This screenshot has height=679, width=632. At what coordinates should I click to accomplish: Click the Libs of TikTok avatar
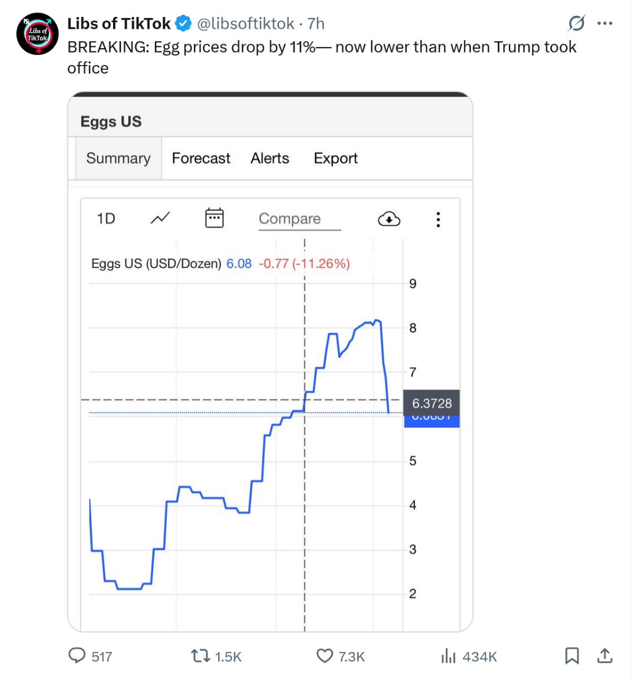pos(37,34)
